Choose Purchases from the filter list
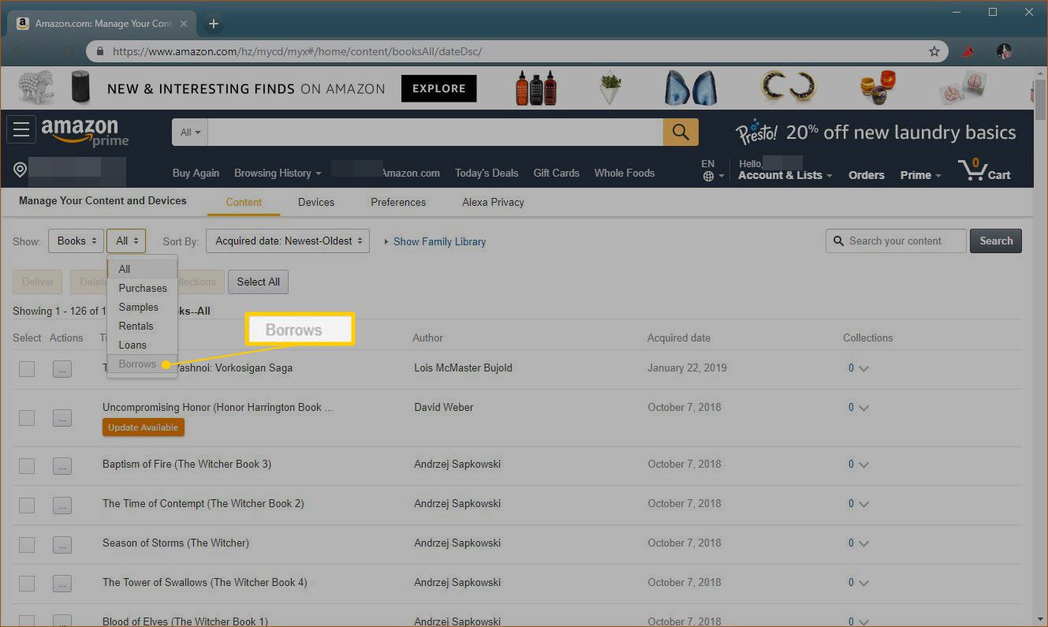The width and height of the screenshot is (1048, 627). coord(142,289)
